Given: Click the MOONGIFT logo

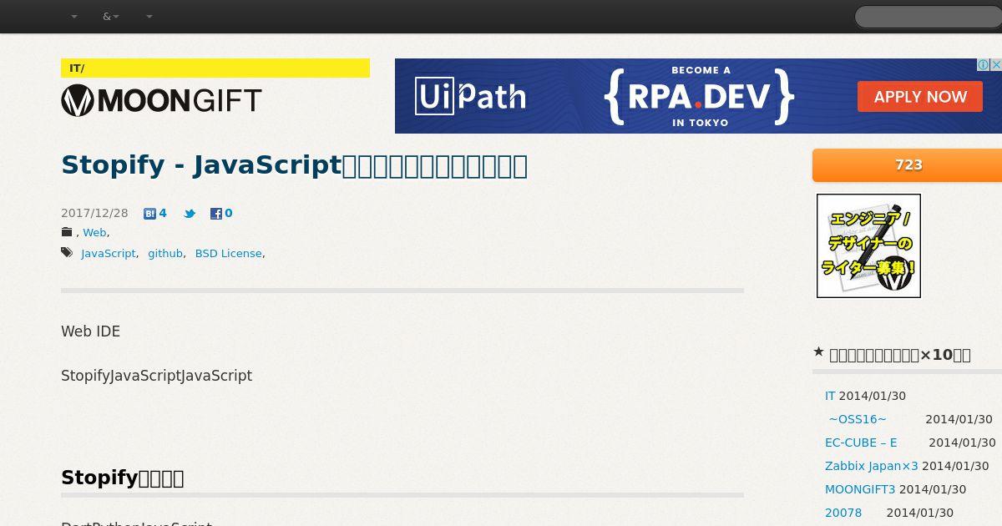Looking at the screenshot, I should click(161, 100).
